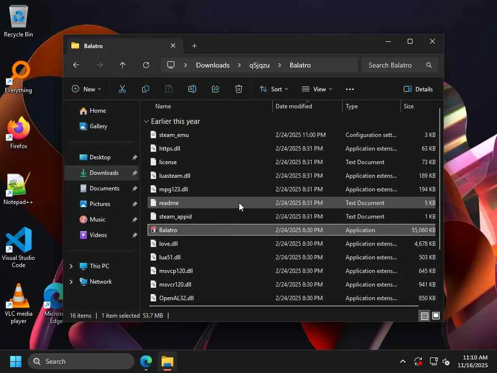Select the steam_emu file
Image resolution: width=497 pixels, height=373 pixels.
click(x=292, y=135)
